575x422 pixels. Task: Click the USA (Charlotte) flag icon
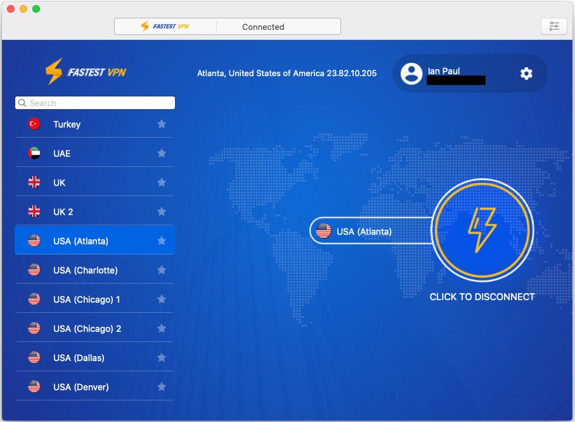pyautogui.click(x=34, y=270)
